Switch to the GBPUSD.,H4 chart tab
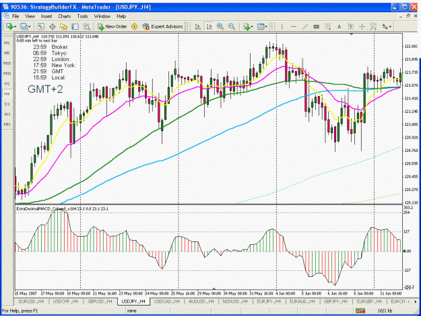421x316 pixels. [100, 301]
